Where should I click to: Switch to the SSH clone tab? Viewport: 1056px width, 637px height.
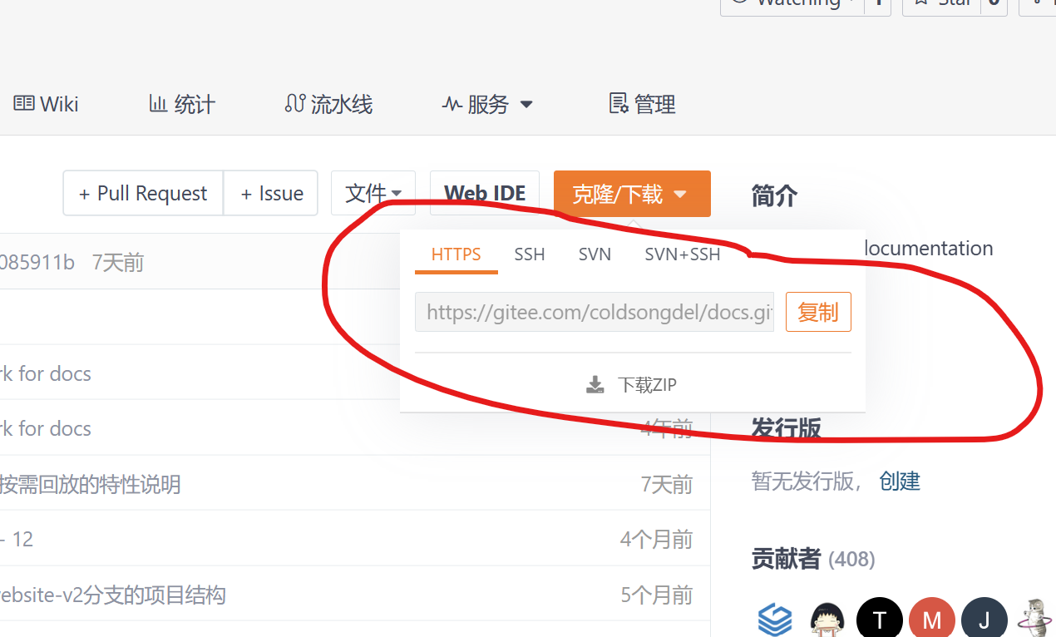click(530, 254)
